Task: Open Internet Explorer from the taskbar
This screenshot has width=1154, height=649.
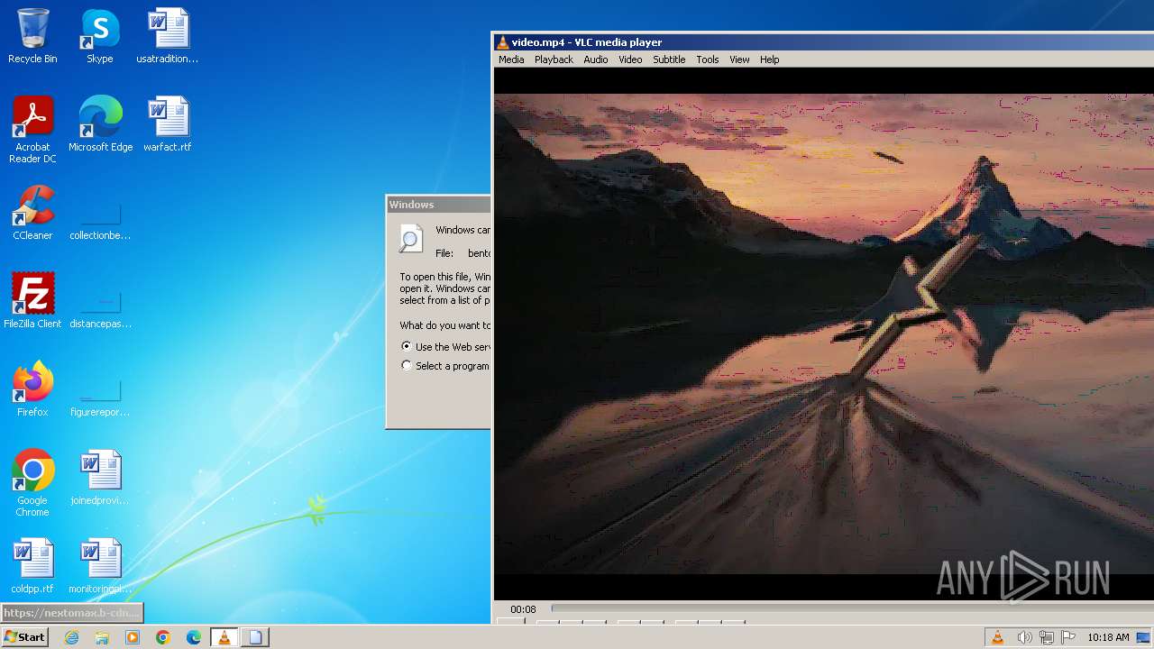Action: (x=72, y=637)
